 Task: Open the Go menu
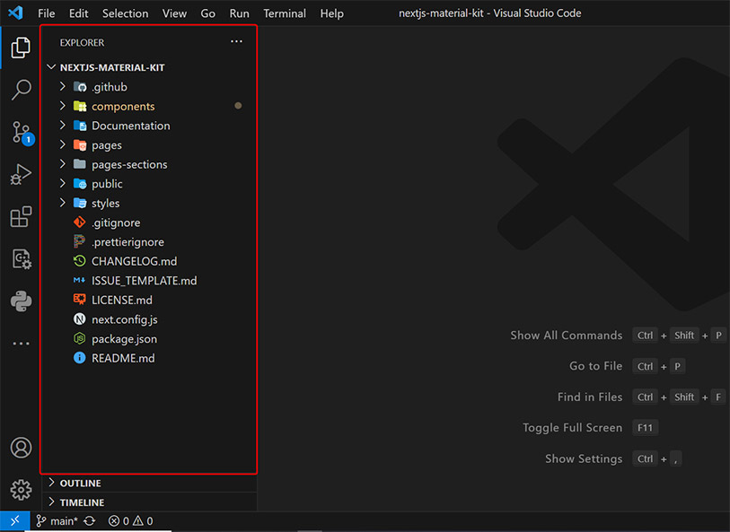[208, 13]
